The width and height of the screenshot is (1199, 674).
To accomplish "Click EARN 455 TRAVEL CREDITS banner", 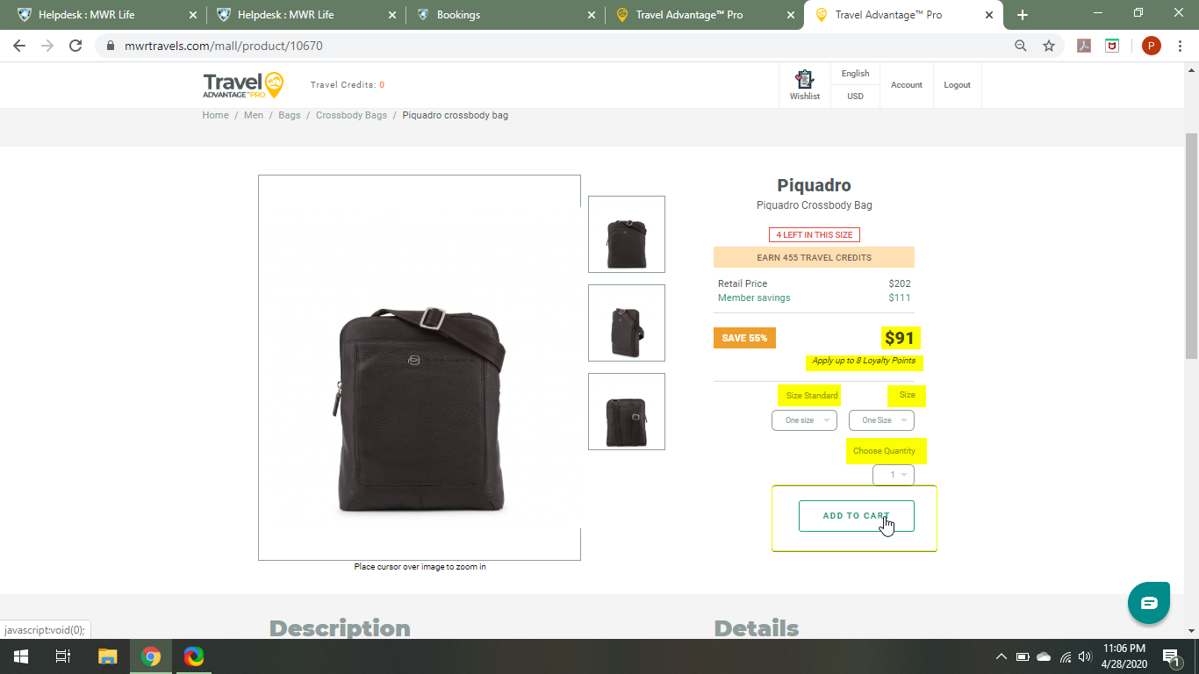I will [814, 257].
